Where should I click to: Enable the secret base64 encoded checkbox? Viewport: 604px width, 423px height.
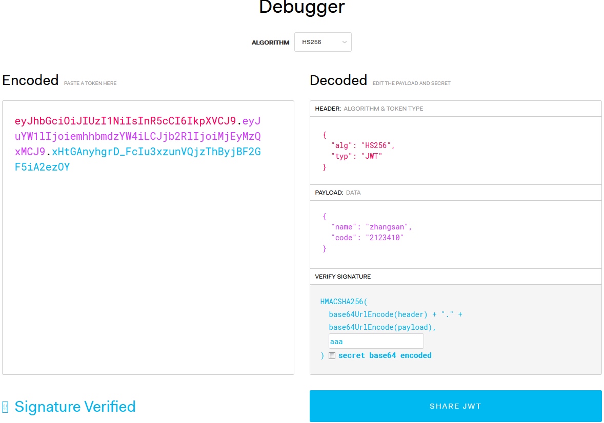(332, 356)
